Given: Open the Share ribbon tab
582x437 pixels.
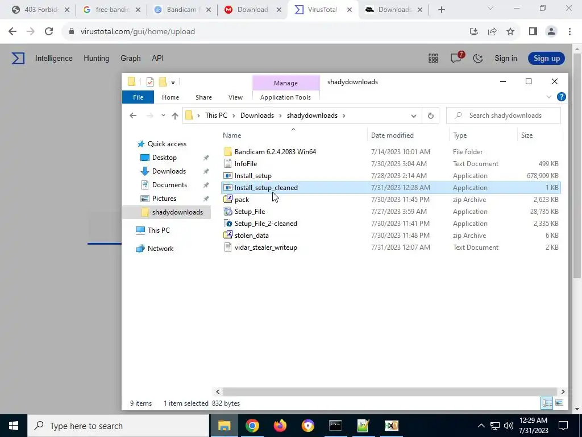Looking at the screenshot, I should (x=204, y=97).
